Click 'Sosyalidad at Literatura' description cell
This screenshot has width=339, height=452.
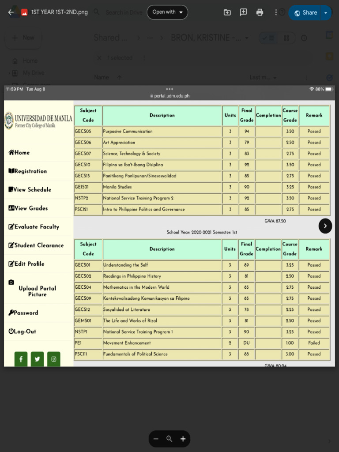162,309
